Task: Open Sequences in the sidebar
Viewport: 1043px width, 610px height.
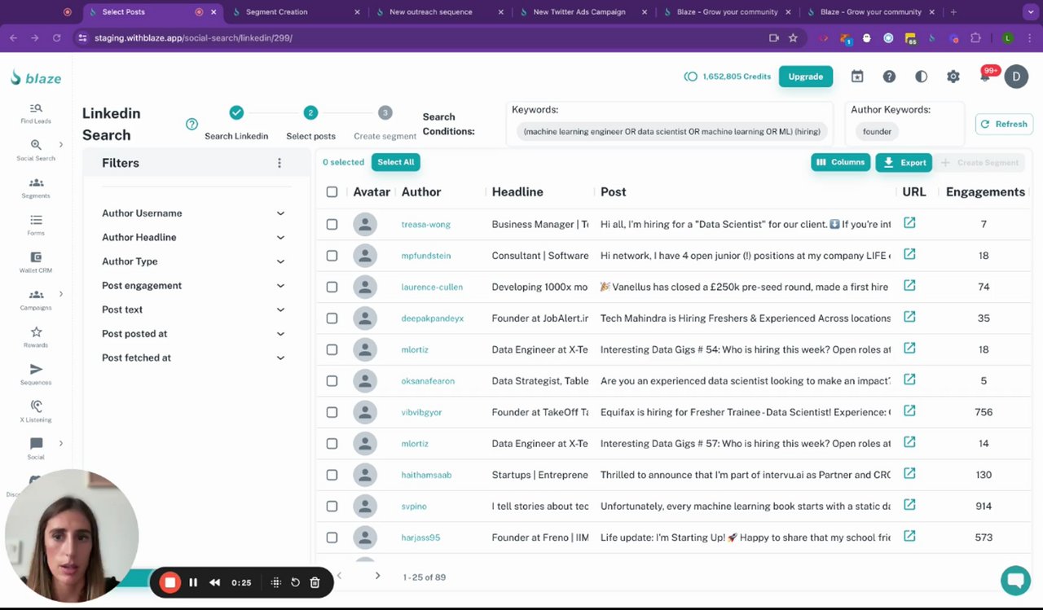Action: click(x=36, y=375)
